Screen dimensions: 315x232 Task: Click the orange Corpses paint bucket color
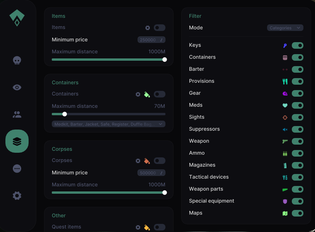pyautogui.click(x=147, y=161)
